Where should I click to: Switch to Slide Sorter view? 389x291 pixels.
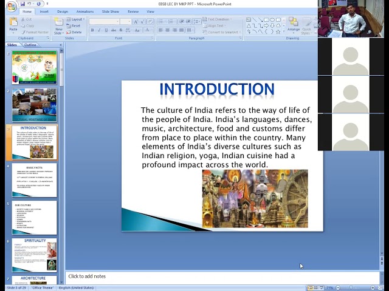(316, 288)
